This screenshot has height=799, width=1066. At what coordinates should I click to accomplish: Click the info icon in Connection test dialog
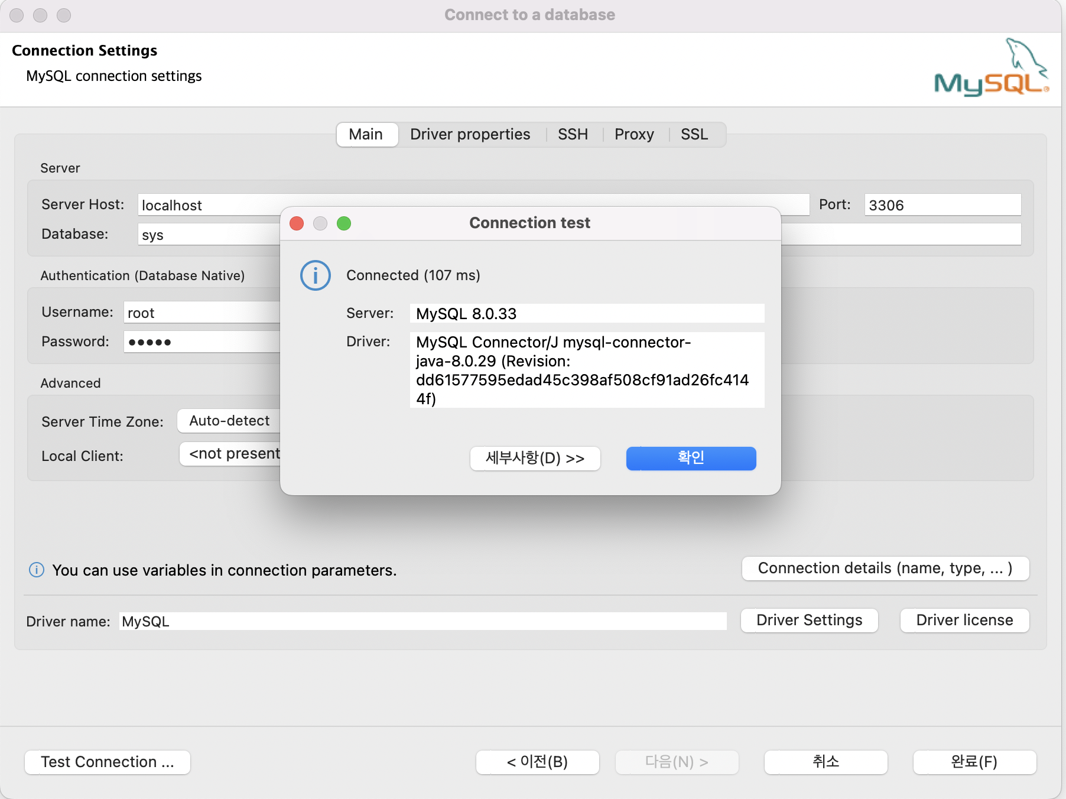(x=315, y=275)
